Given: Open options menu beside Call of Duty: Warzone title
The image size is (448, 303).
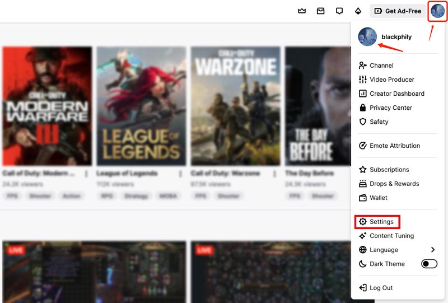Looking at the screenshot, I should point(274,174).
